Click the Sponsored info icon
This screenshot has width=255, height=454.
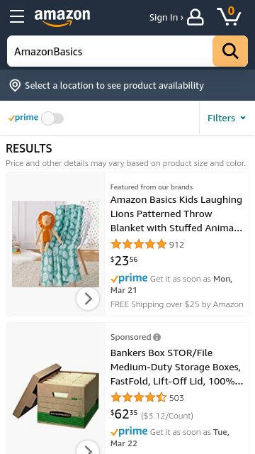click(157, 338)
